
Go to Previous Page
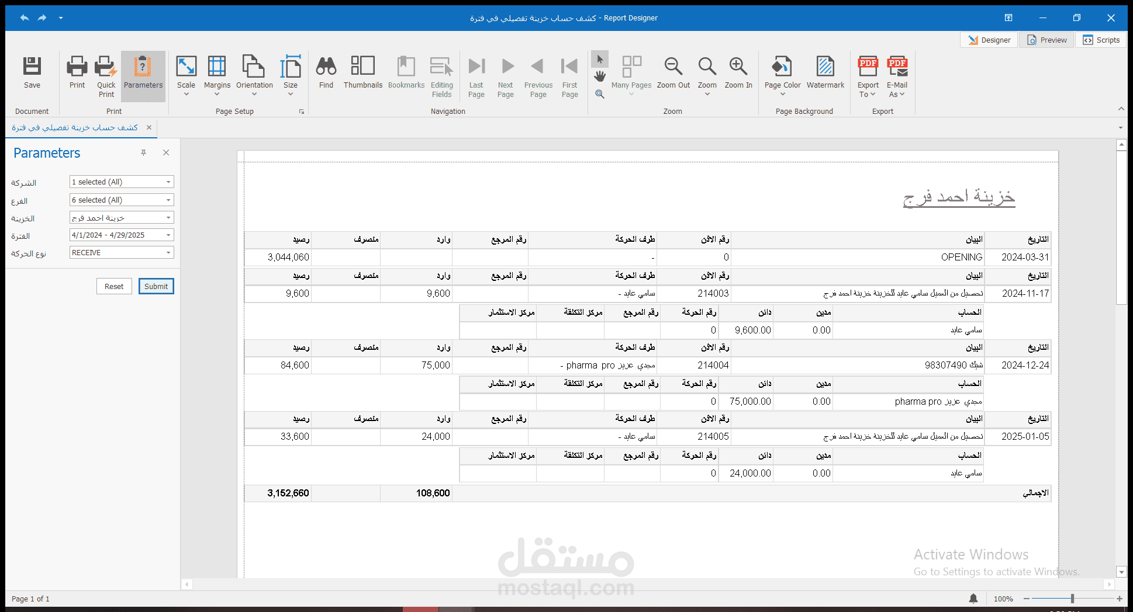[538, 76]
